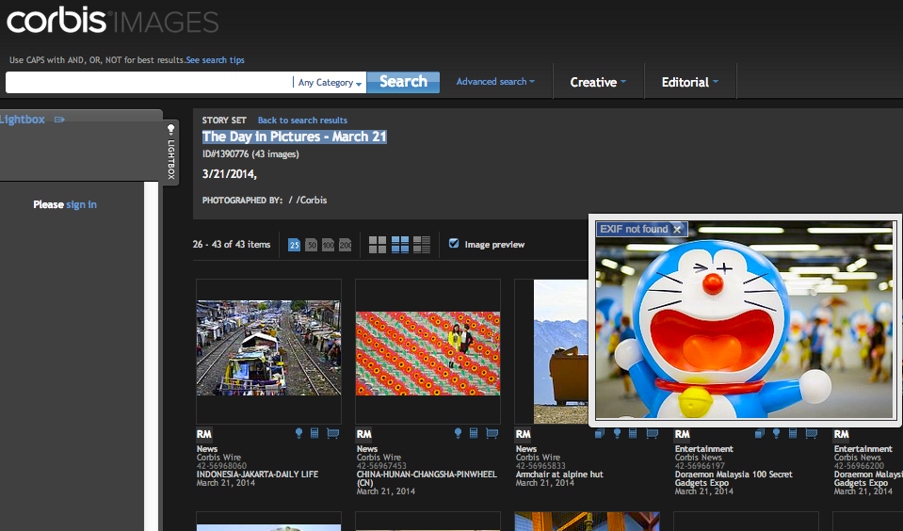Switch to large four-tile thumbnail view
This screenshot has width=903, height=531.
[x=378, y=245]
